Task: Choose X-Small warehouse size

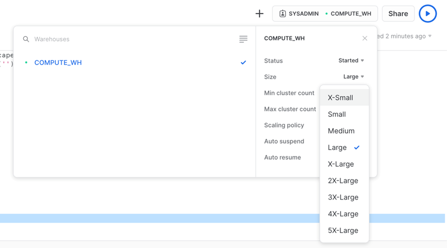Action: tap(341, 98)
